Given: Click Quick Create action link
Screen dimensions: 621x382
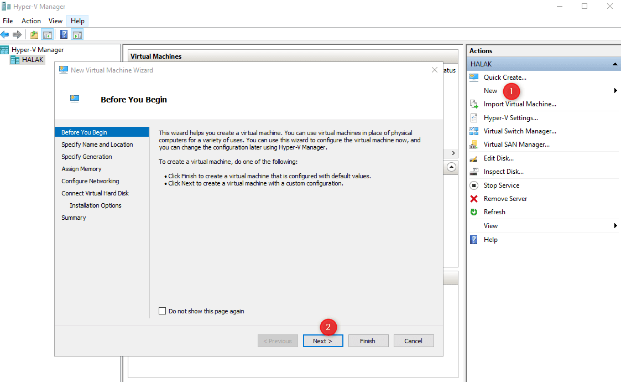Looking at the screenshot, I should point(505,78).
